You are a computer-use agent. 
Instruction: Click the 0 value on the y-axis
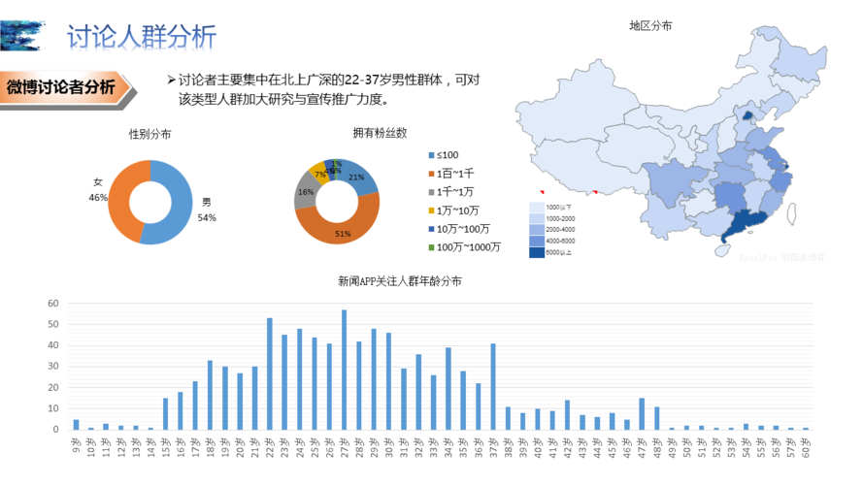click(x=55, y=429)
